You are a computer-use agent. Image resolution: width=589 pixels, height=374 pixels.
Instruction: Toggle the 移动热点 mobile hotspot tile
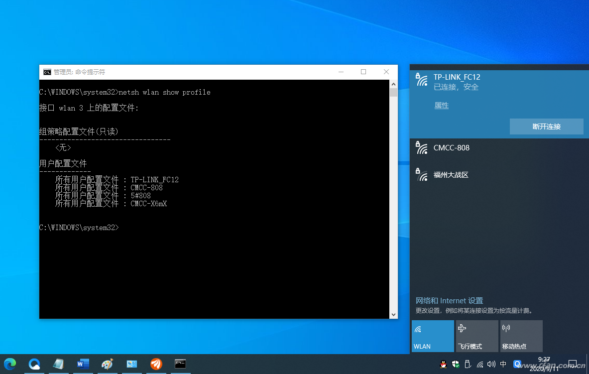521,336
